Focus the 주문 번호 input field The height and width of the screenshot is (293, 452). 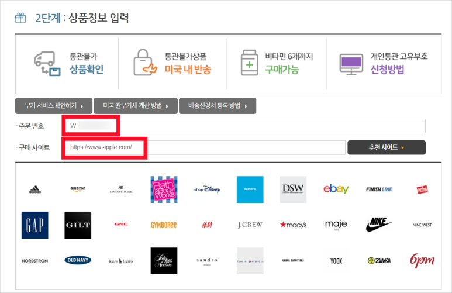pos(245,126)
